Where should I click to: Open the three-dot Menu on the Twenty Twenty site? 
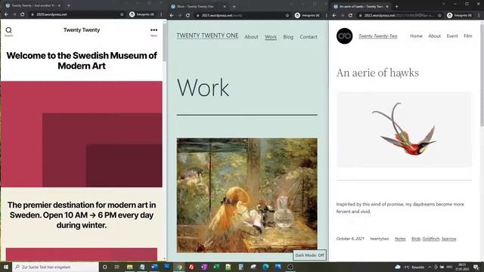point(154,30)
